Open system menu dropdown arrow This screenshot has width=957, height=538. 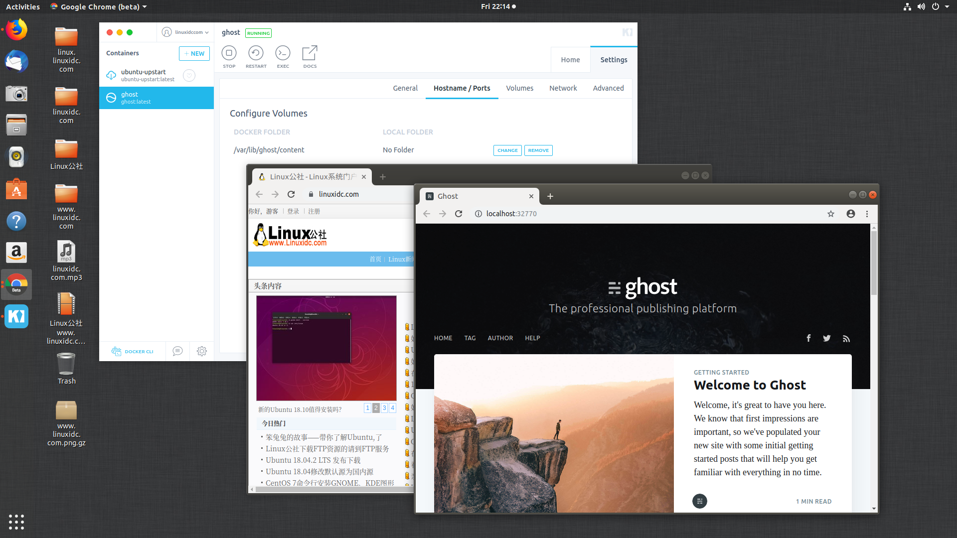[947, 6]
